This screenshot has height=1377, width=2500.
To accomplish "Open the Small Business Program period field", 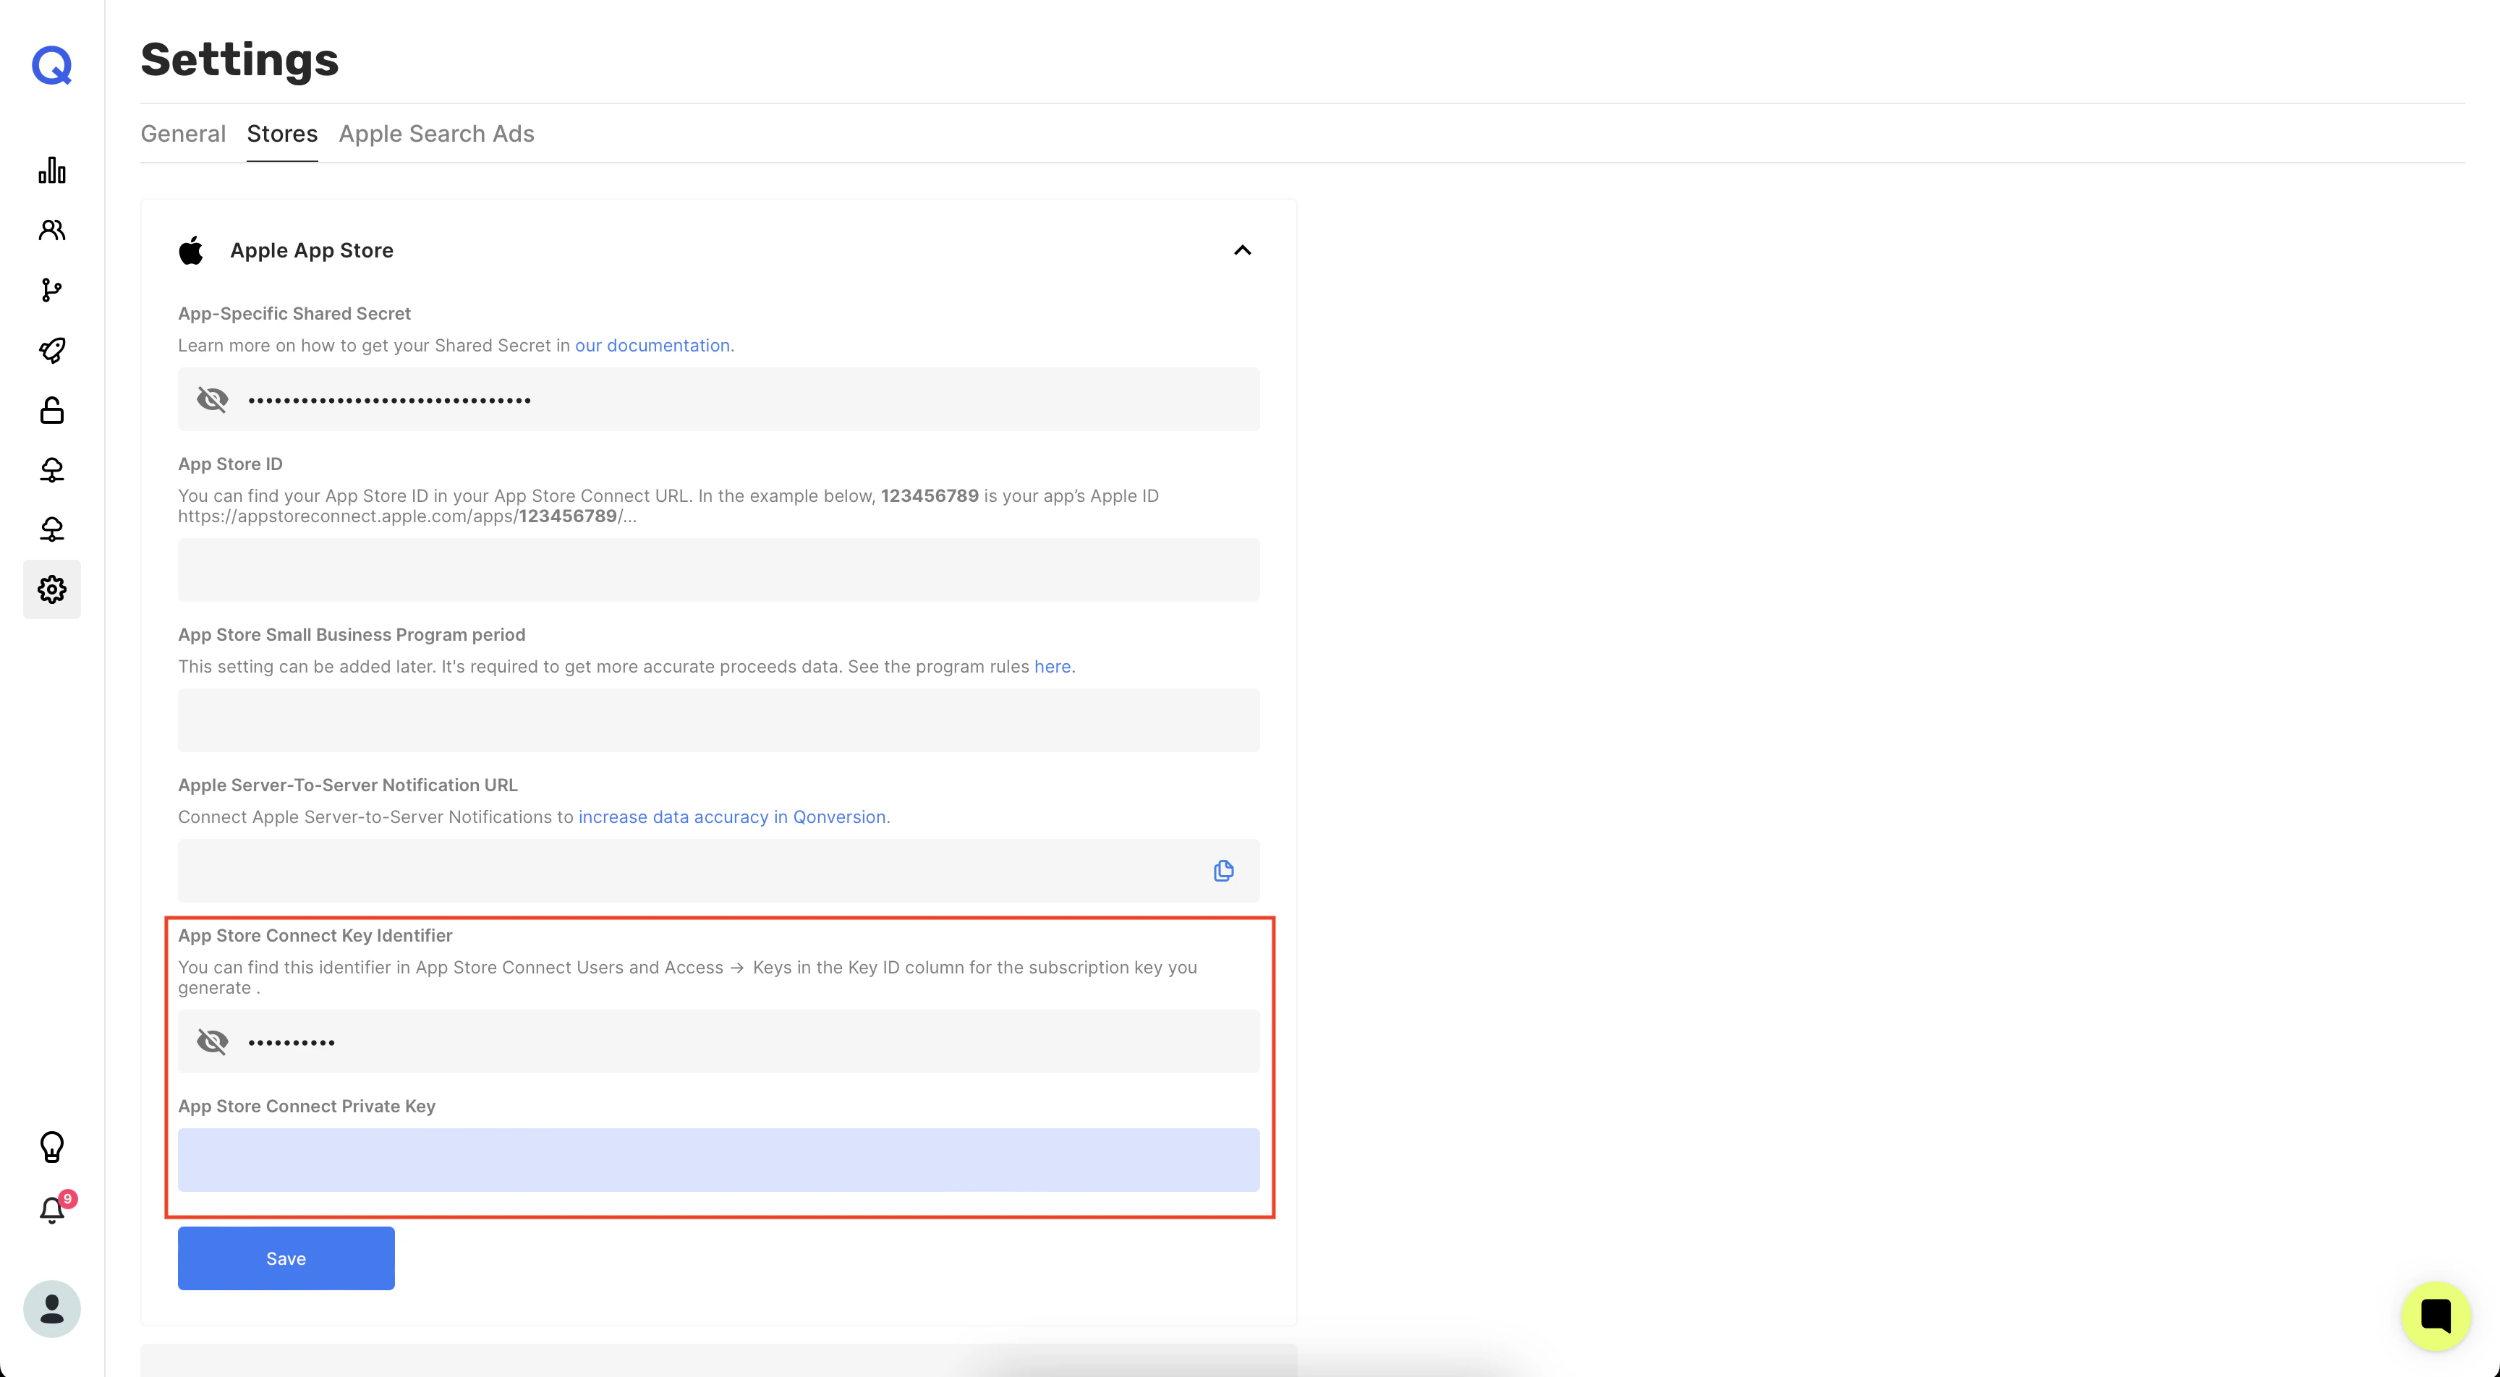I will tap(718, 720).
